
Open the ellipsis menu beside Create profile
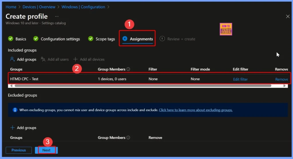57,17
